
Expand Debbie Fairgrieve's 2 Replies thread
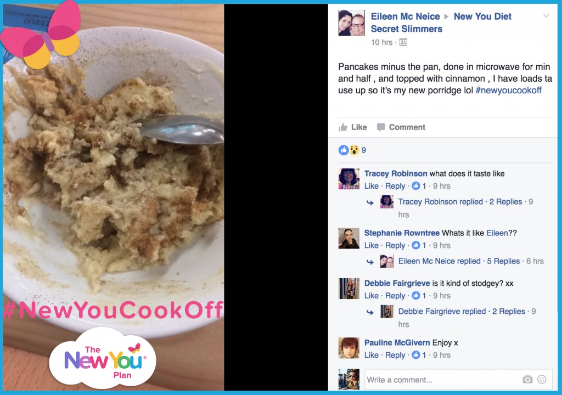point(509,312)
